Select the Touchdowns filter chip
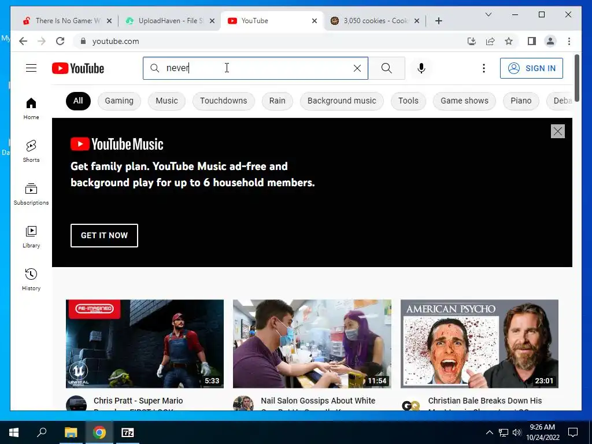The height and width of the screenshot is (444, 592). [224, 101]
